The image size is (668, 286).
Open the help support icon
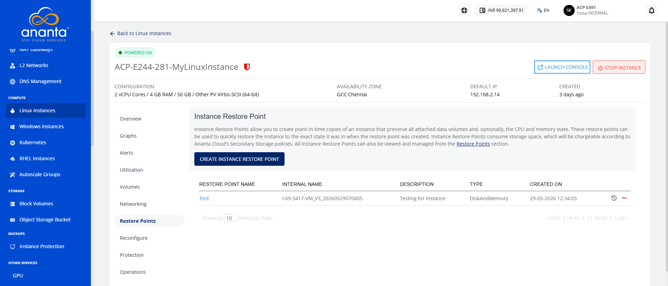464,10
